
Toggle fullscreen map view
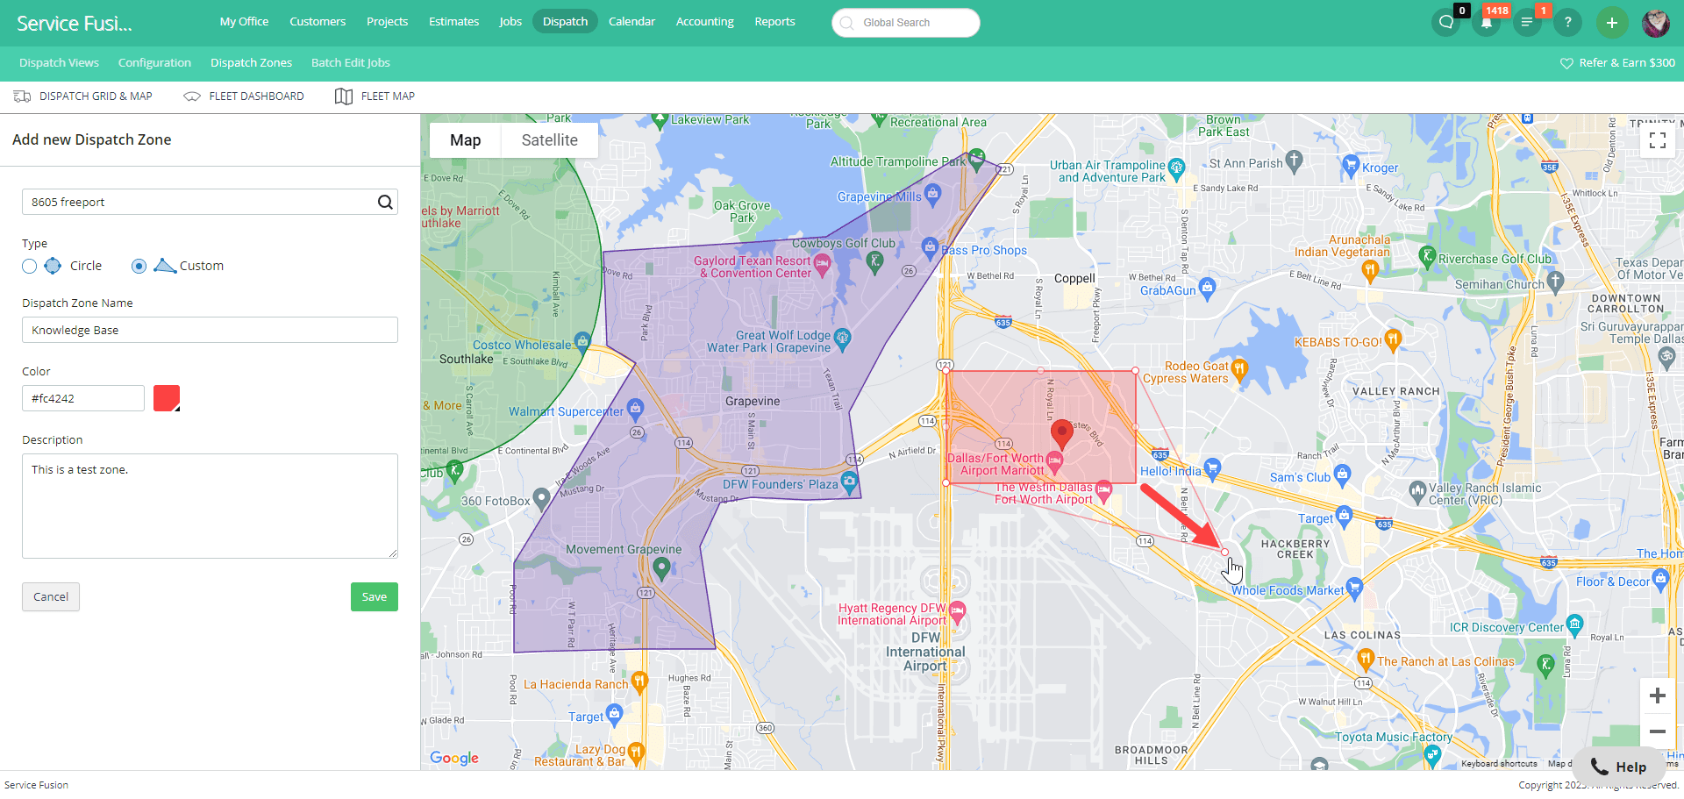[x=1658, y=140]
